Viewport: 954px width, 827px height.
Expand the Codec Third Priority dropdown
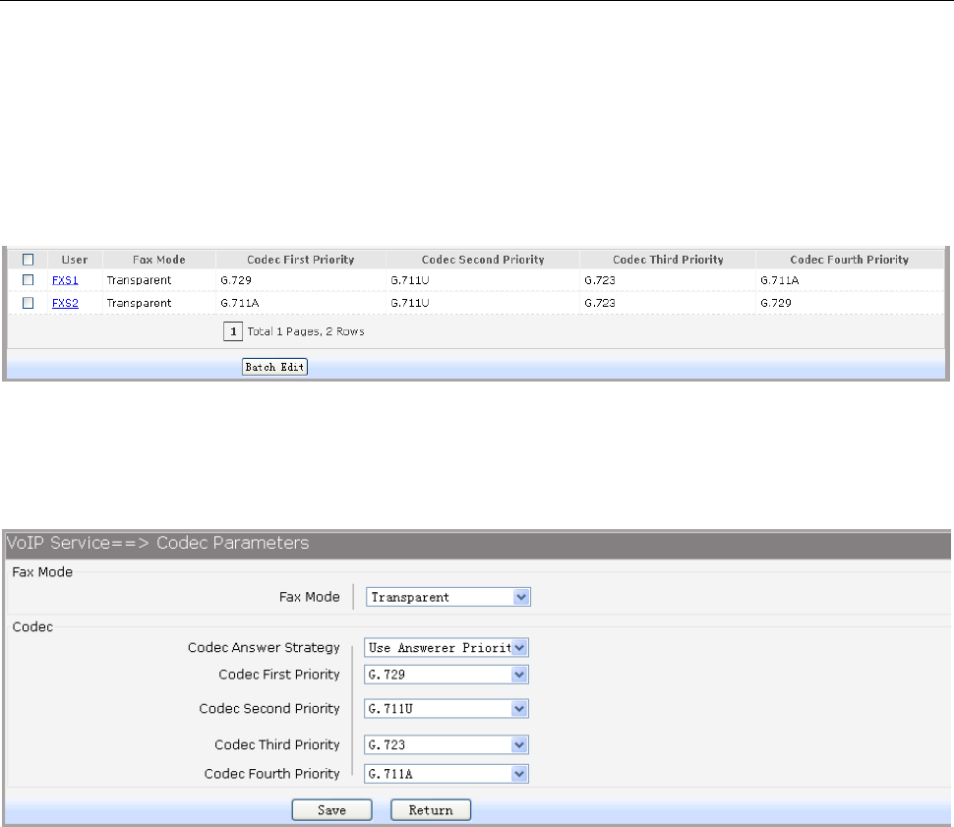[x=446, y=744]
